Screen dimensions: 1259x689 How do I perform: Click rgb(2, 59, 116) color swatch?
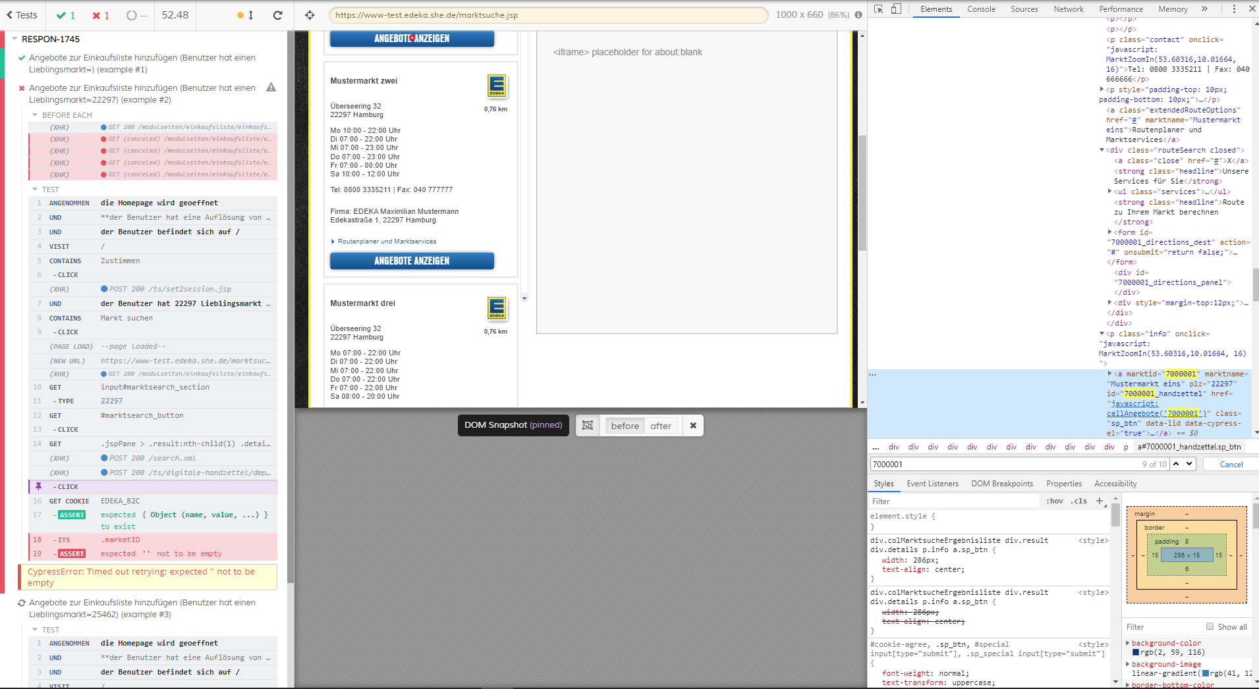click(x=1136, y=653)
